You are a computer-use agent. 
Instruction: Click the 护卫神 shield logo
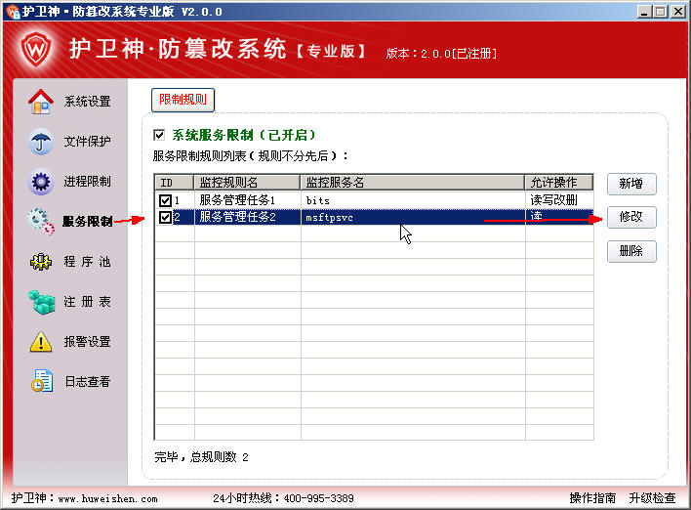coord(36,49)
